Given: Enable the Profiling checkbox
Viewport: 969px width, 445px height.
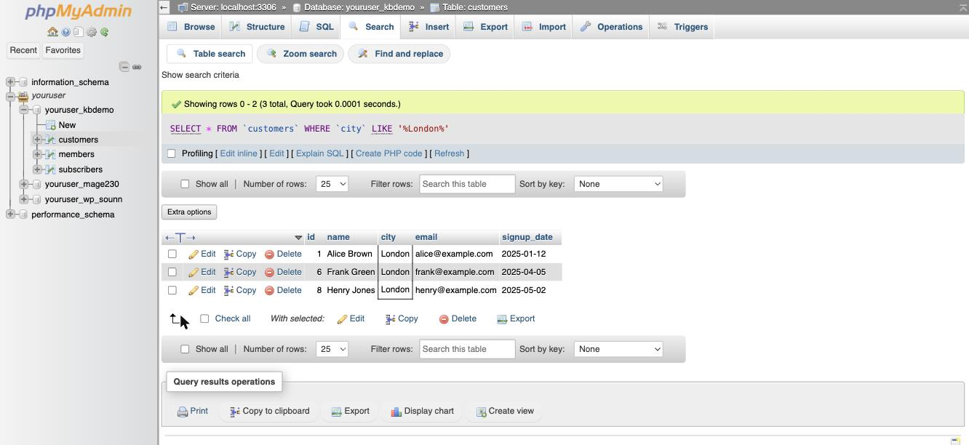Looking at the screenshot, I should 172,153.
